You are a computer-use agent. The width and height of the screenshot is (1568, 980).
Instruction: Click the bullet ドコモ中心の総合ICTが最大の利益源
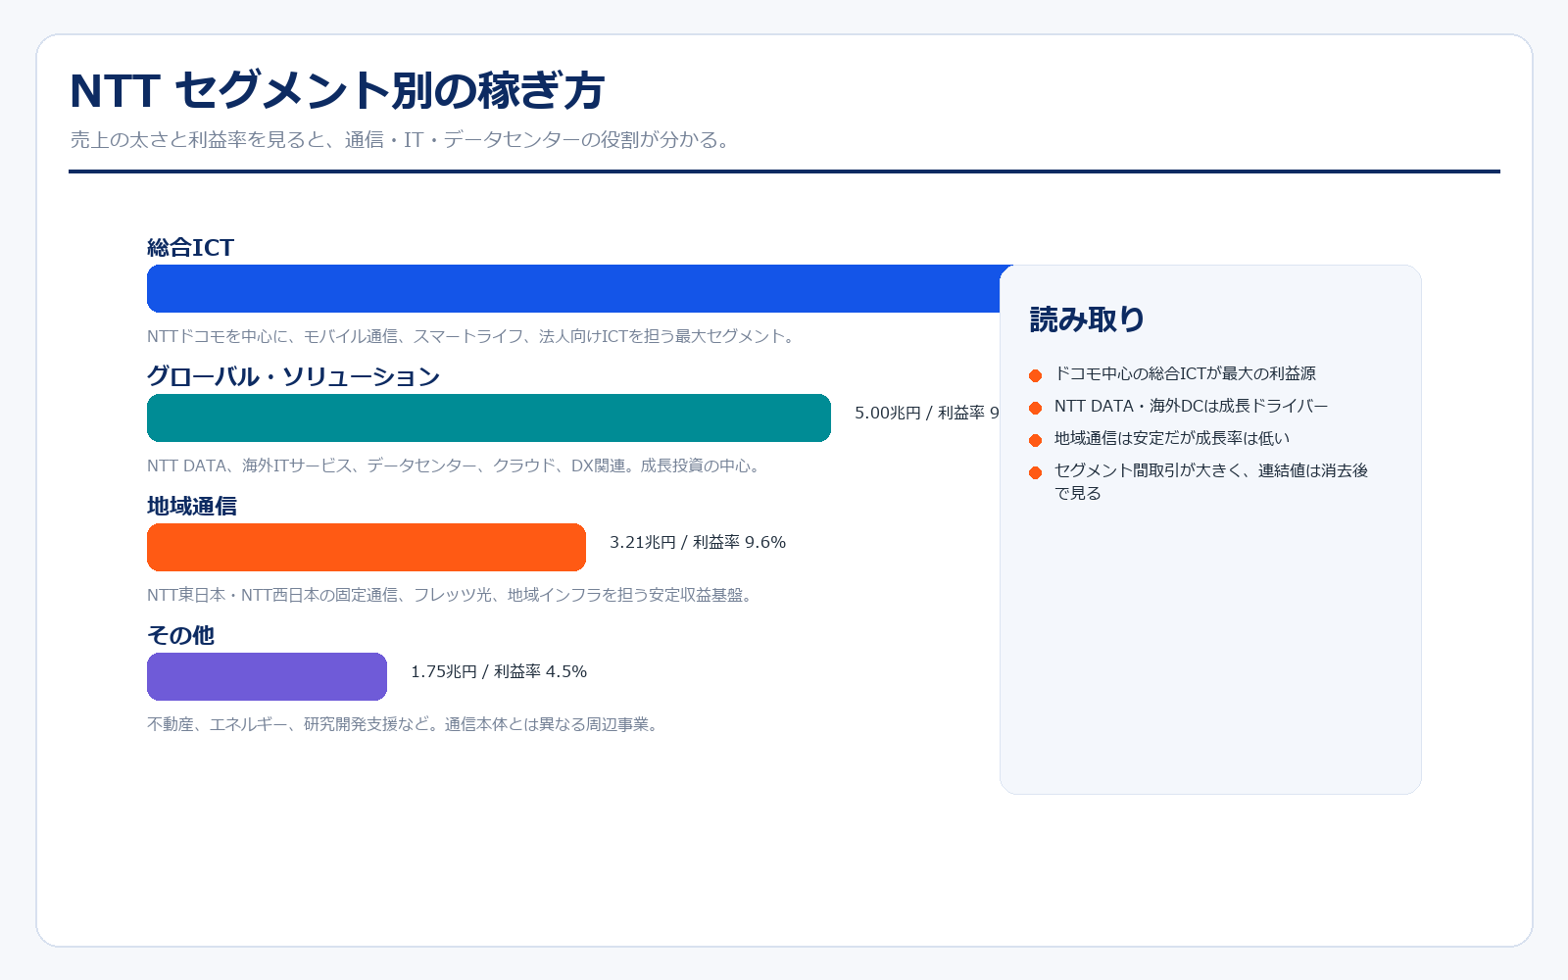[1185, 373]
